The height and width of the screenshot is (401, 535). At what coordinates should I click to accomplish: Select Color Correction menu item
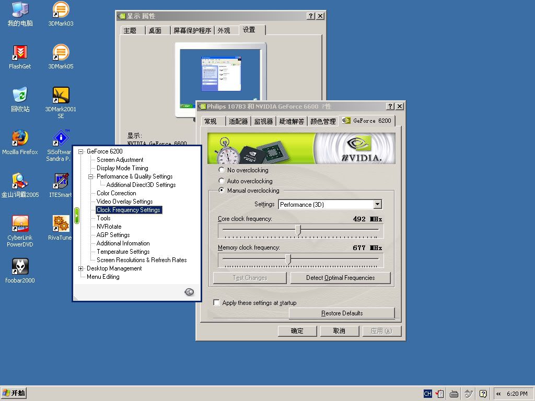point(117,193)
